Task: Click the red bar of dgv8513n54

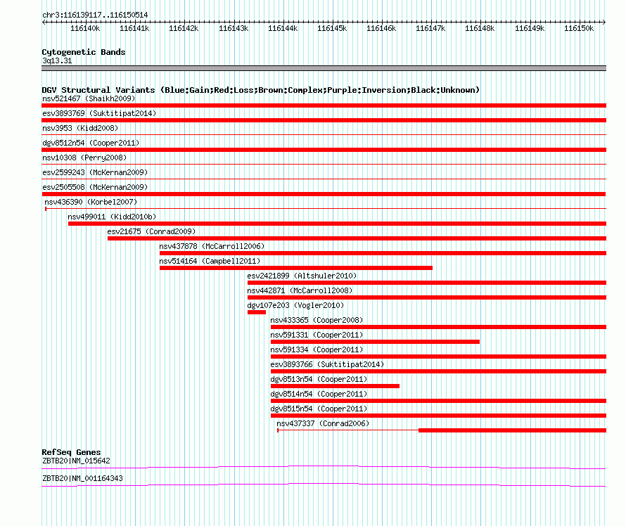Action: (x=335, y=386)
